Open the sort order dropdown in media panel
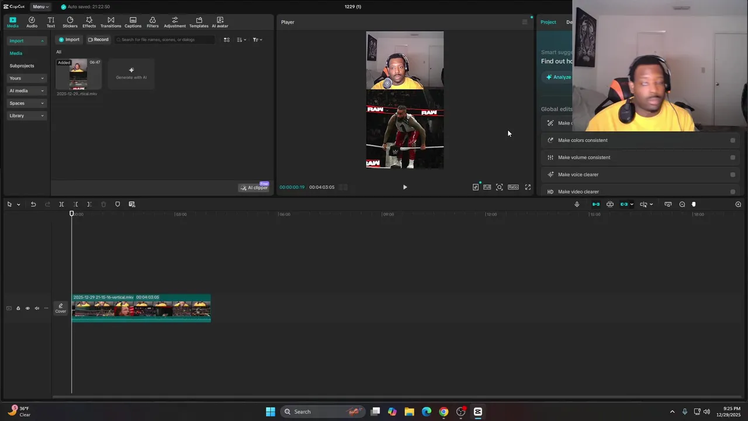748x421 pixels. 241,40
